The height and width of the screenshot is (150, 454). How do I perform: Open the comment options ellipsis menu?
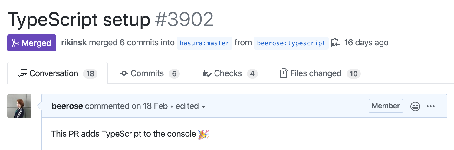click(x=431, y=106)
